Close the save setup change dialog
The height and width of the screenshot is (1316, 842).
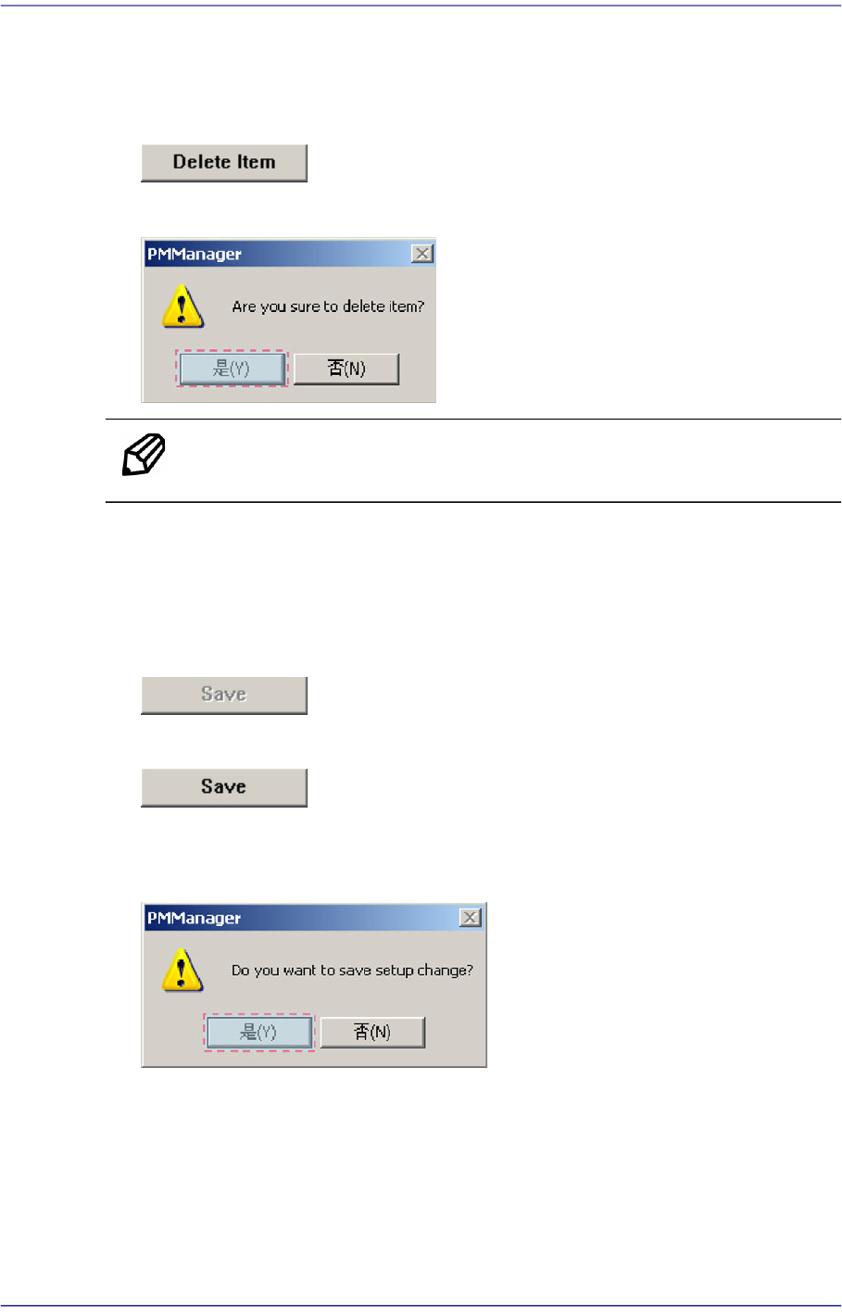coord(471,918)
